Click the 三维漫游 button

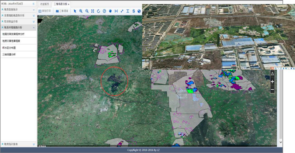pyautogui.click(x=62, y=11)
